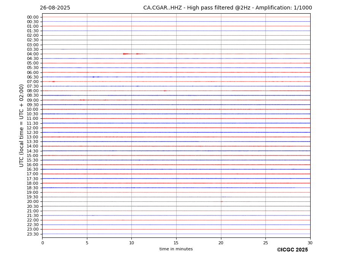Click the 19:30 time row label

(33, 197)
